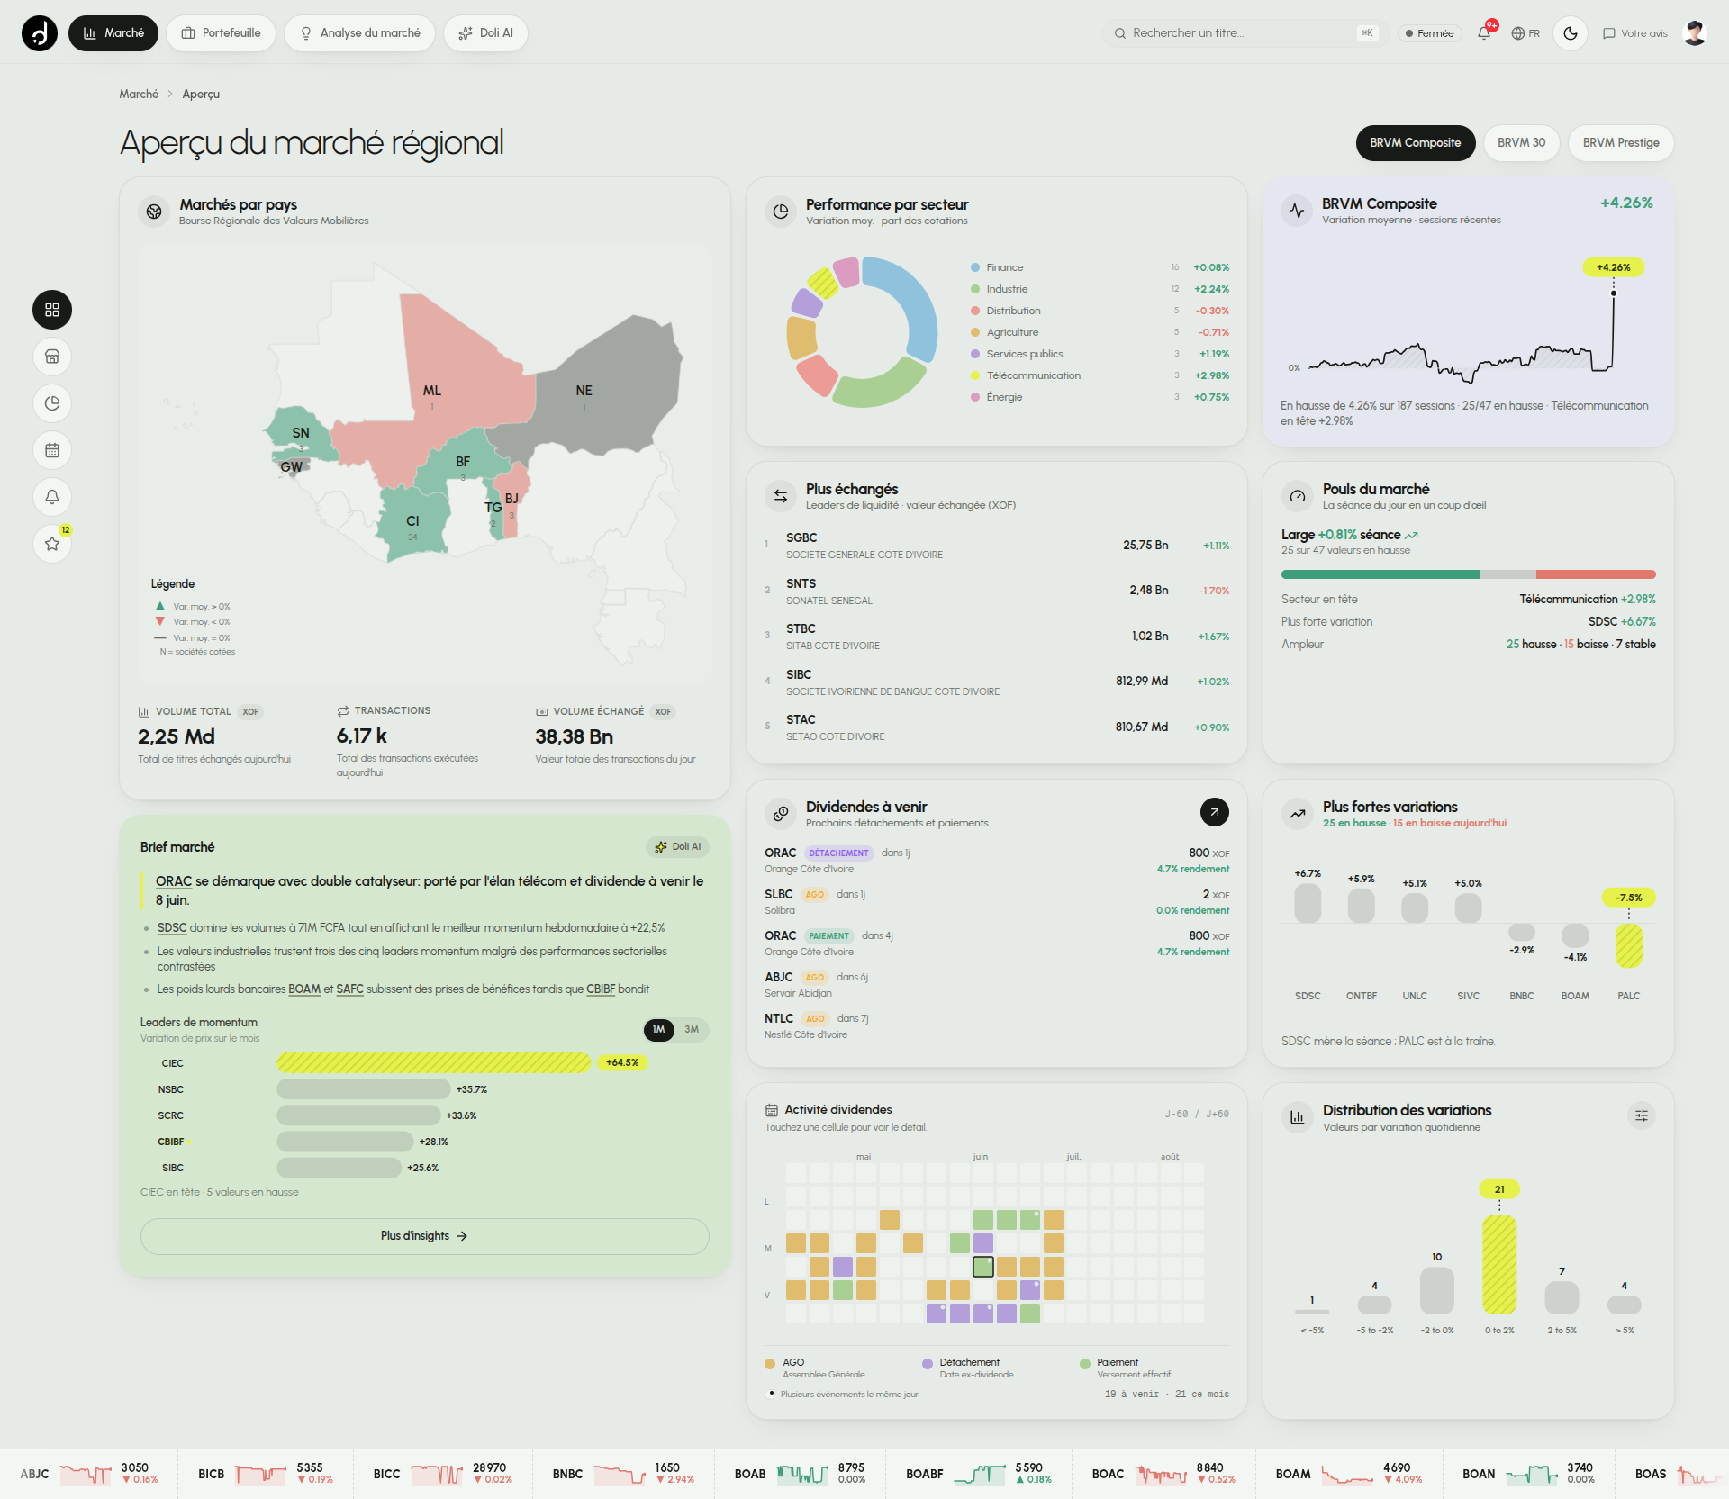The image size is (1729, 1499).
Task: Select BRVM 30 index
Action: (x=1522, y=143)
